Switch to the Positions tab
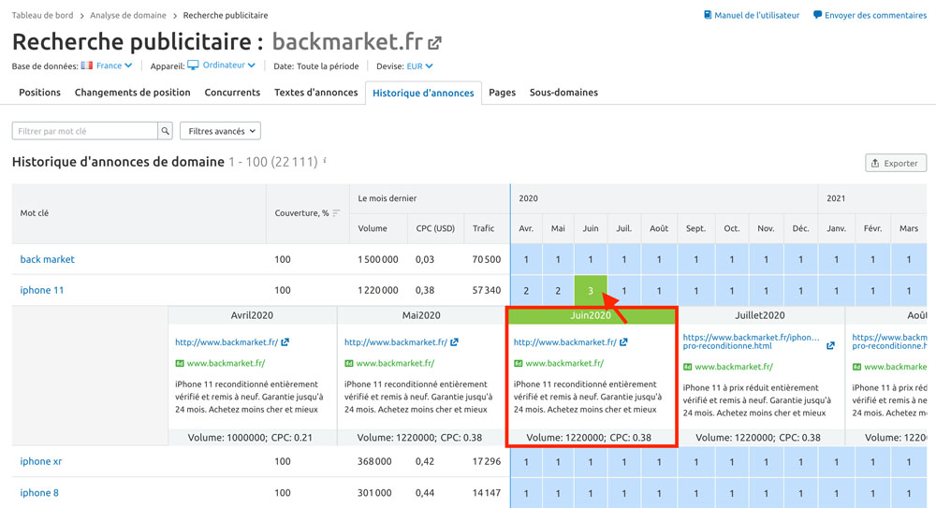936x508 pixels. click(x=39, y=93)
